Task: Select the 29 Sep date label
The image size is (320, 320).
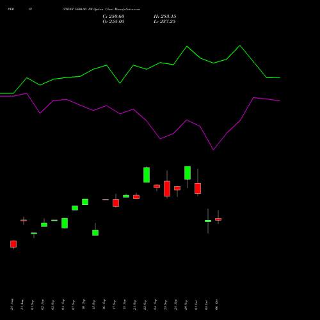Action: (x=186, y=305)
